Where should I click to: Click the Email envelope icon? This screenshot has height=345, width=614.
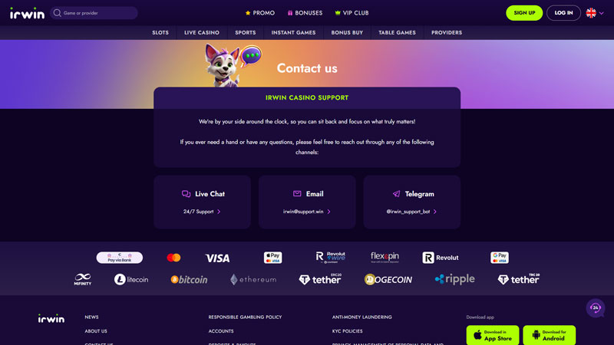(x=297, y=194)
